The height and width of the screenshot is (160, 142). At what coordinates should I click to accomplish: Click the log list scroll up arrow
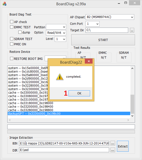132,68
